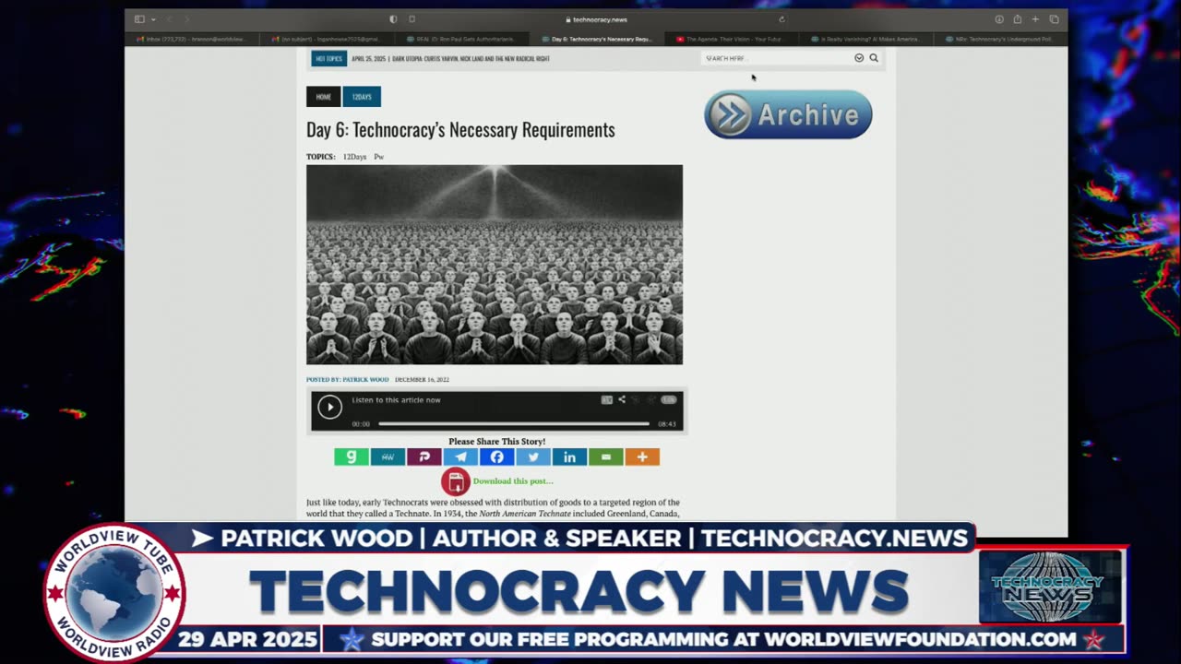This screenshot has width=1181, height=664.
Task: Share article on MeWe
Action: pyautogui.click(x=388, y=457)
